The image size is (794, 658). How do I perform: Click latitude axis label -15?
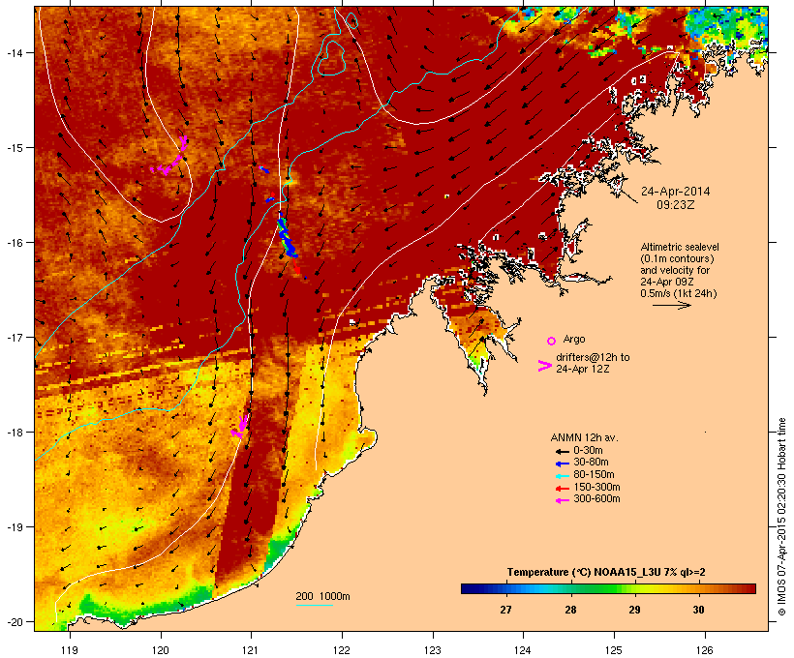[x=15, y=148]
